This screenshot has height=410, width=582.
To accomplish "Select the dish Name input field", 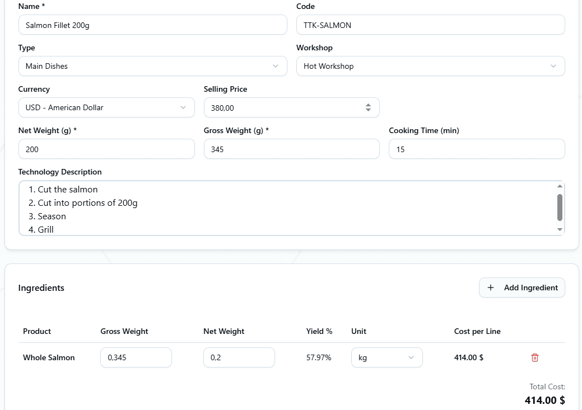I will pos(151,25).
